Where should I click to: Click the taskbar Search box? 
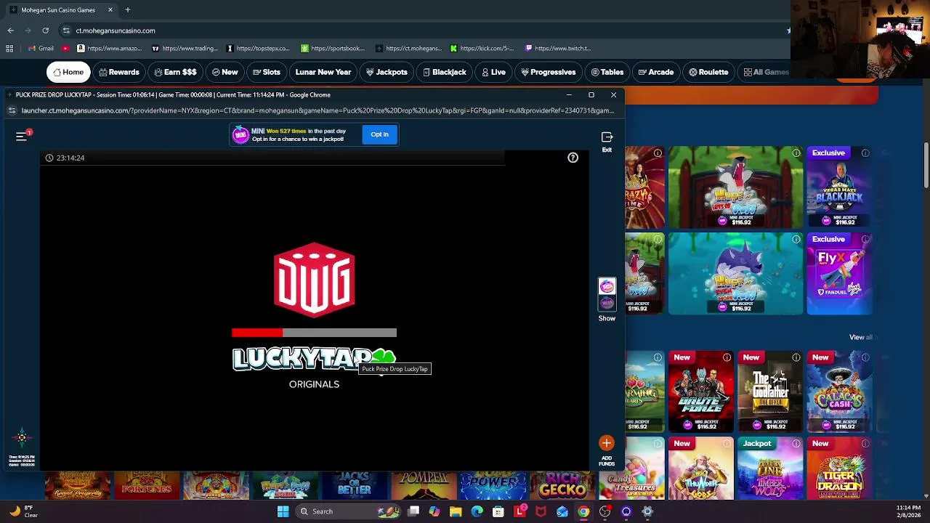pyautogui.click(x=349, y=511)
